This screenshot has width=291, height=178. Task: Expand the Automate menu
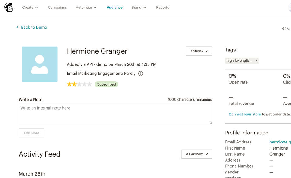86,8
